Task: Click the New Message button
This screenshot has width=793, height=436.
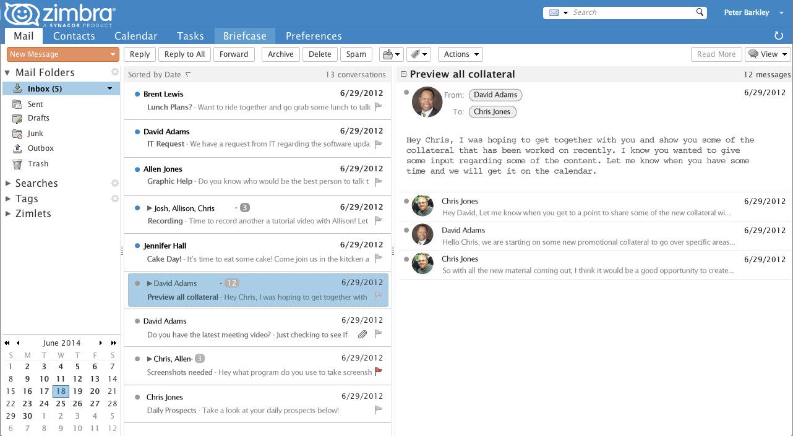Action: pos(58,54)
